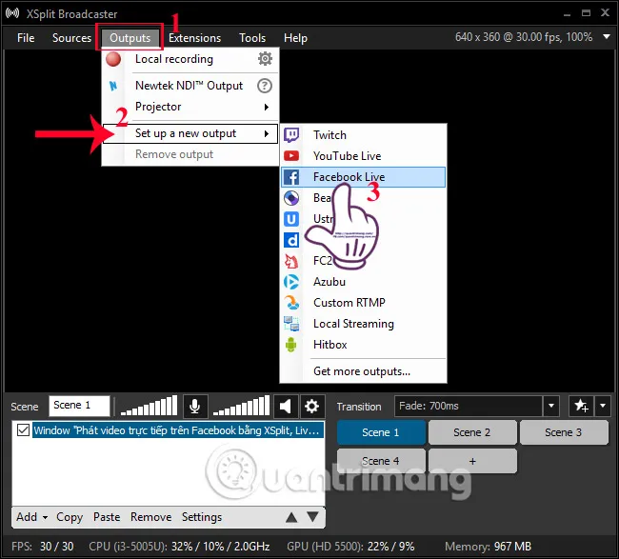The height and width of the screenshot is (559, 619).
Task: Select Get more outputs...
Action: 362,371
